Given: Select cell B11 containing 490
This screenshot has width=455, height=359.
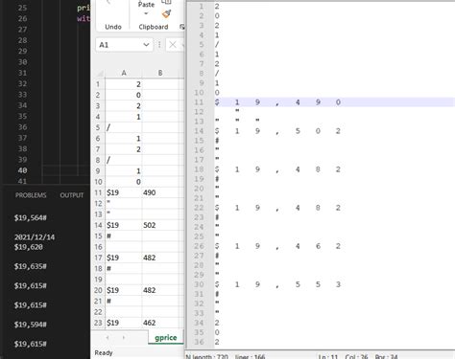Looking at the screenshot, I should 160,192.
